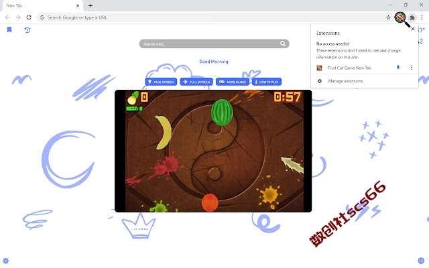The image size is (429, 268).
Task: Select the New Tab browser tab
Action: click(42, 5)
